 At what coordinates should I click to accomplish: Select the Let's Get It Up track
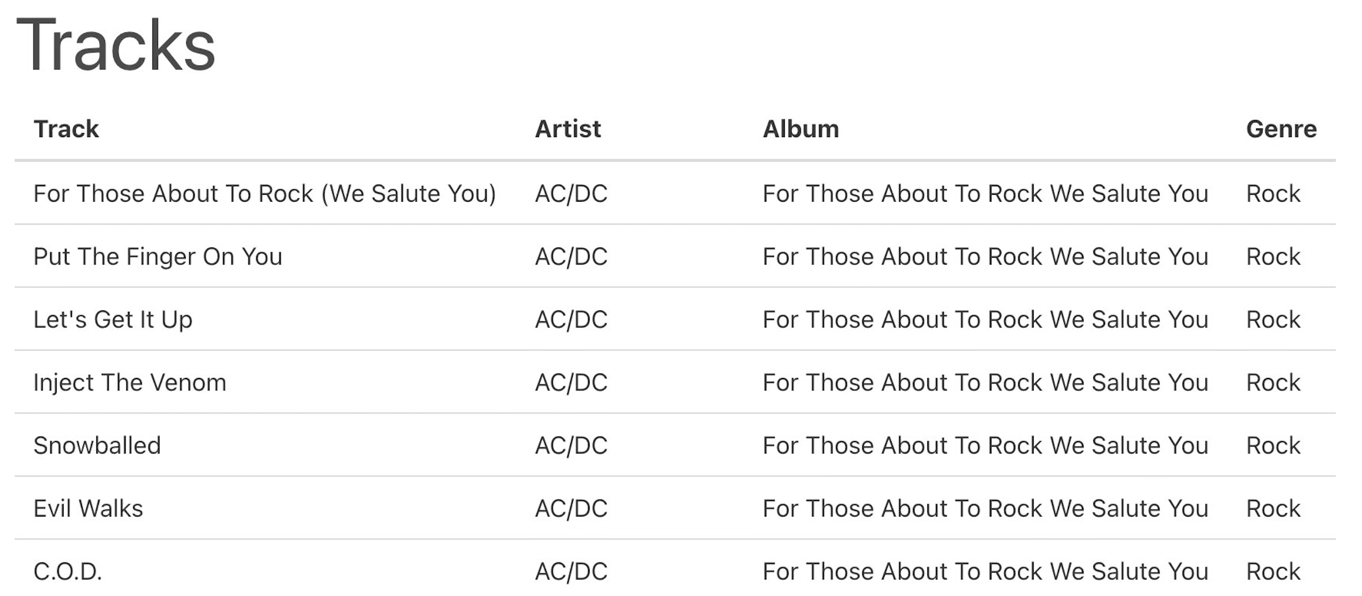[x=113, y=319]
